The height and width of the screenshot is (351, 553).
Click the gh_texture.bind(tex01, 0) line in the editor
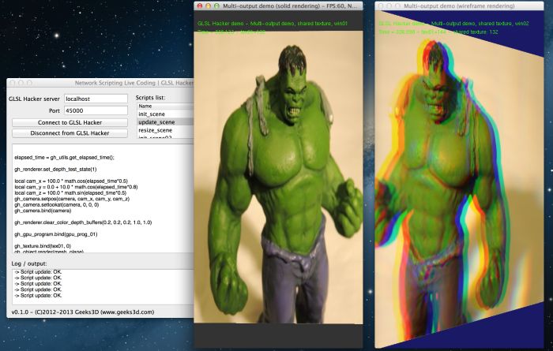click(x=43, y=246)
